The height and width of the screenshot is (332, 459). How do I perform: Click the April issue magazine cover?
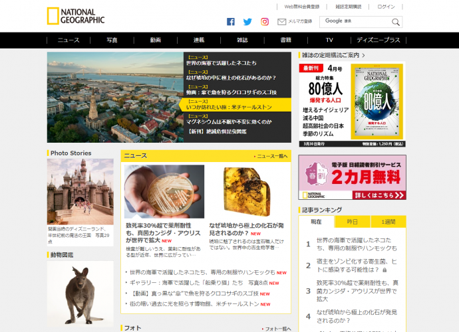(x=377, y=102)
